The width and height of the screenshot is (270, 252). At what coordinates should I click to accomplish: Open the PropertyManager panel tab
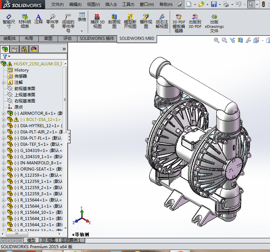14,49
